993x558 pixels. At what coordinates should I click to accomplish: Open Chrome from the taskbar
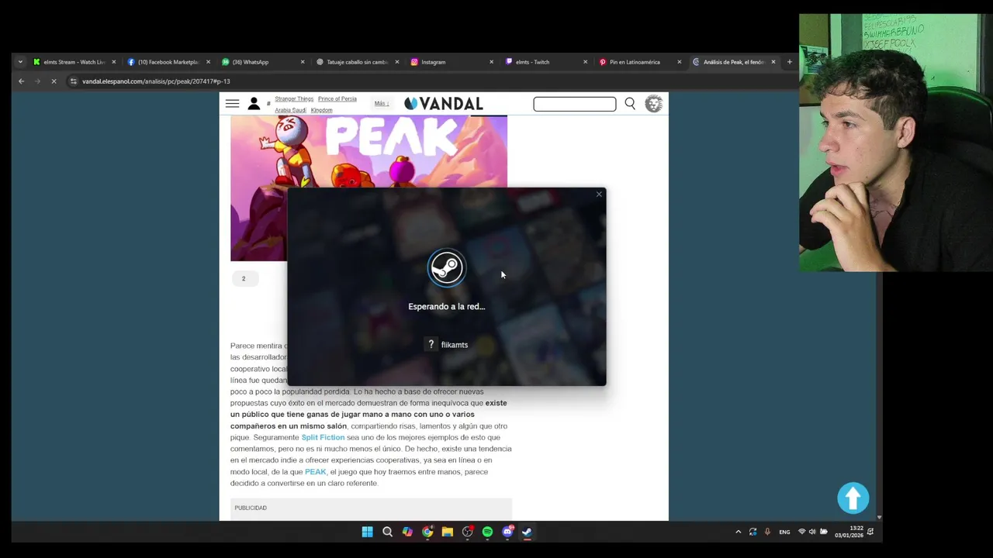coord(427,532)
